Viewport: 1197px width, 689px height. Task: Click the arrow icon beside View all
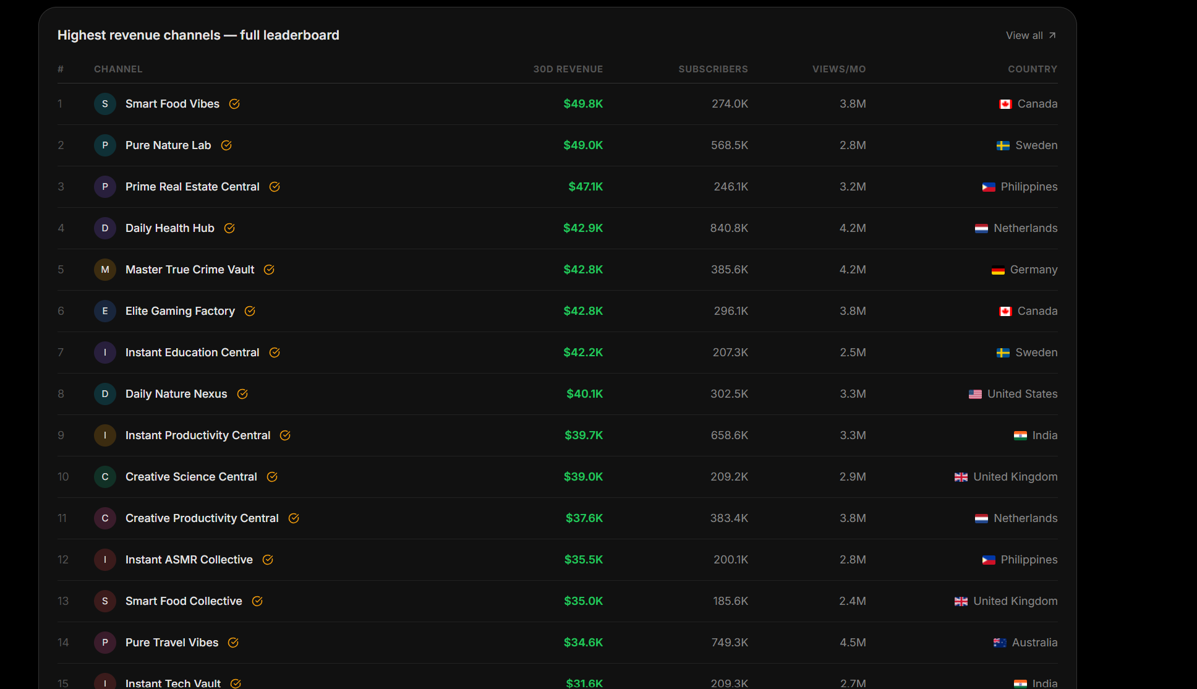(x=1052, y=35)
